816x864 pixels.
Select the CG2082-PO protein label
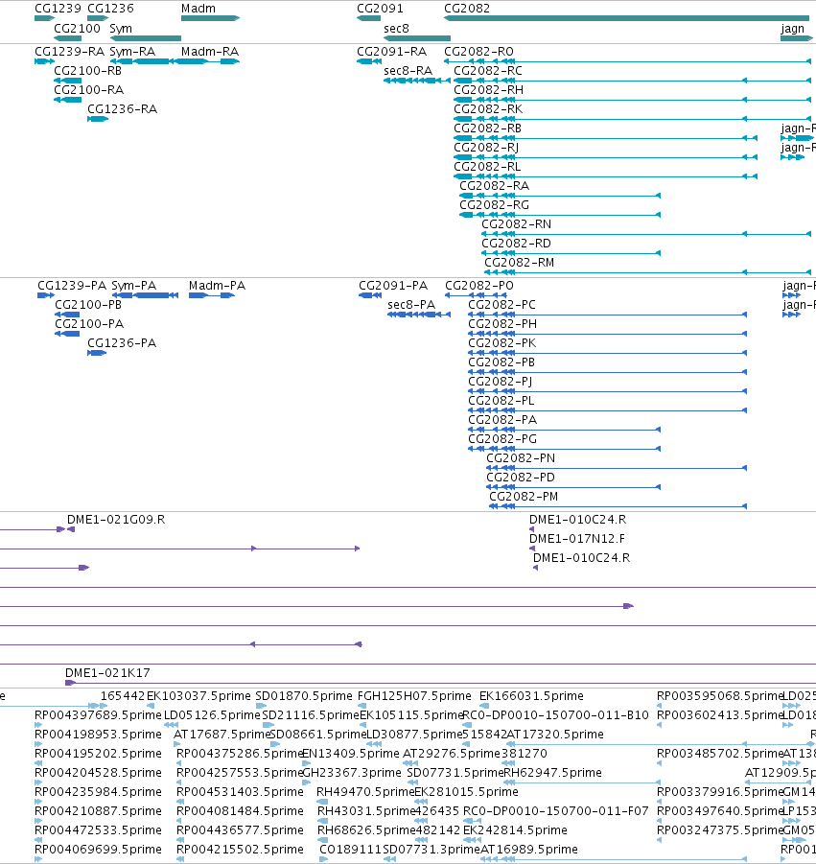tap(479, 286)
